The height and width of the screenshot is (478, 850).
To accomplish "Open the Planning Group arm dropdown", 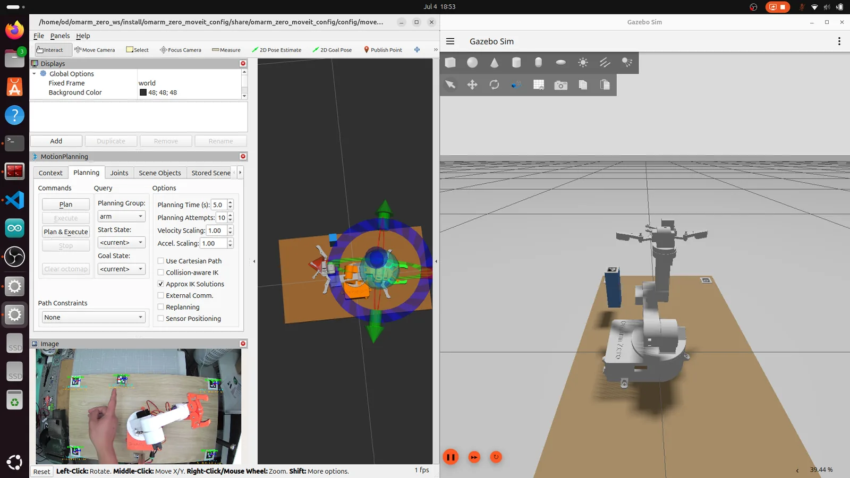I will tap(121, 216).
